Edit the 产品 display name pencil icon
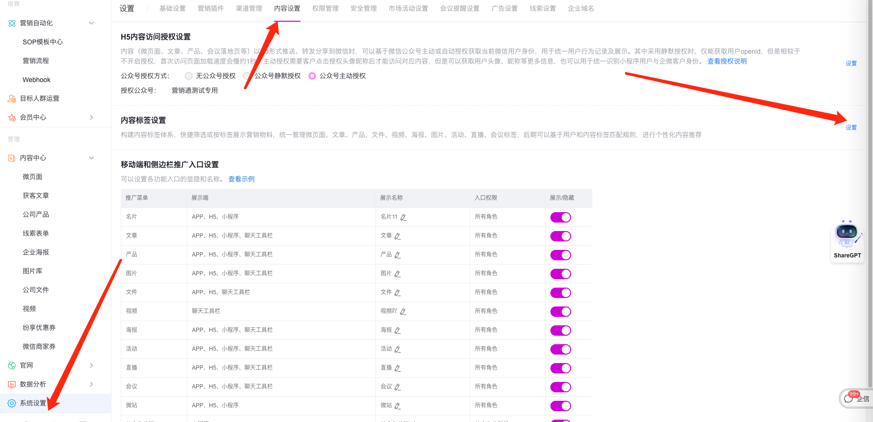The width and height of the screenshot is (873, 422). [x=398, y=255]
